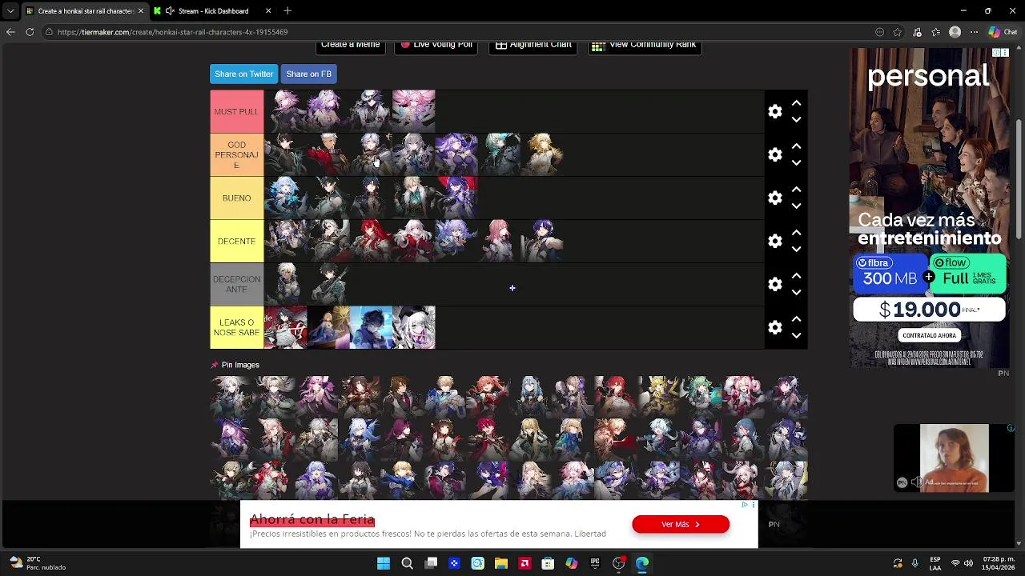Open settings gear for DECEPCIONANTE tier

tap(774, 285)
